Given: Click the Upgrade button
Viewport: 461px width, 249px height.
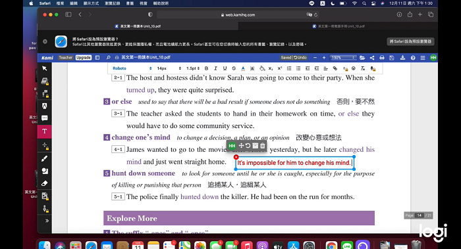Looking at the screenshot, I should (84, 58).
